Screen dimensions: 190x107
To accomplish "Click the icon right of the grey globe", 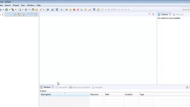I will tap(52, 10).
